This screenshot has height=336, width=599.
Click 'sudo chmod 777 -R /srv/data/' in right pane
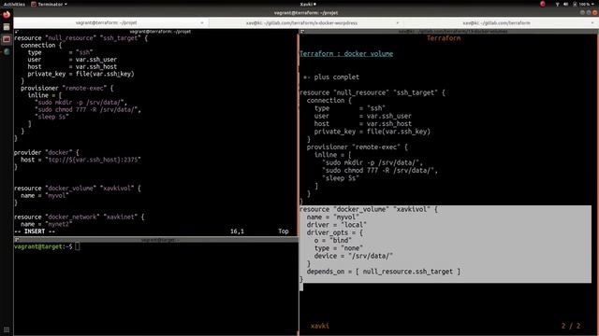[380, 170]
